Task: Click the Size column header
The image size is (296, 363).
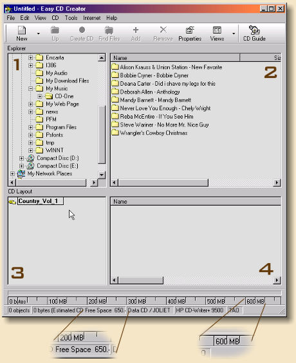Action: pos(261,58)
